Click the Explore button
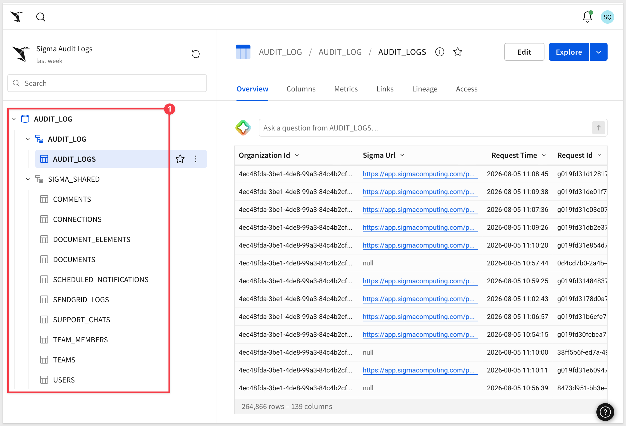 click(x=569, y=52)
